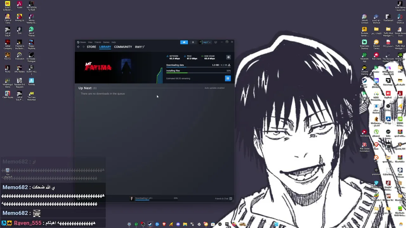This screenshot has width=406, height=228.
Task: Open FiveM desktop icon
Action: [19, 5]
